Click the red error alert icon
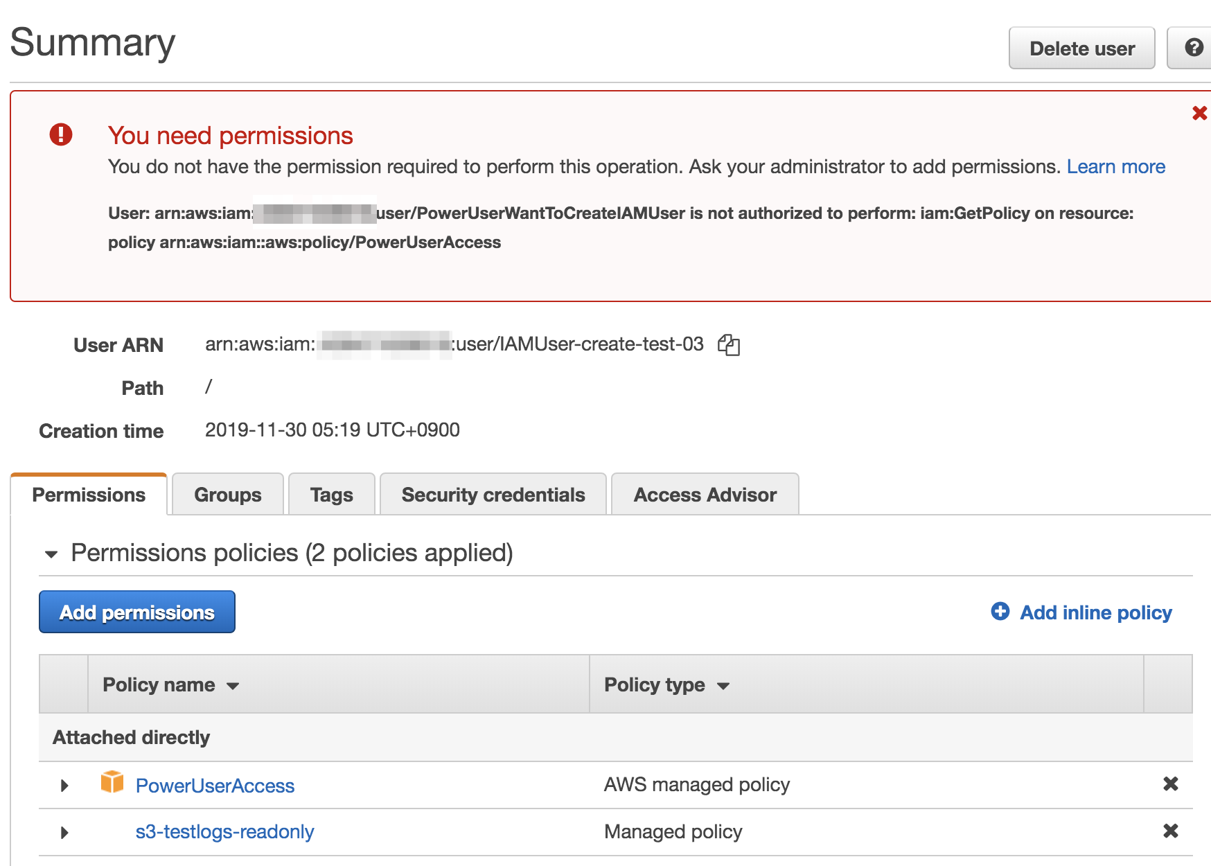 61,134
